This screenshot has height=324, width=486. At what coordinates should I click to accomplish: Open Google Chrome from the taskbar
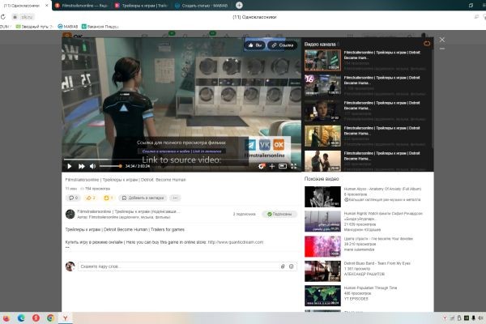pyautogui.click(x=50, y=318)
